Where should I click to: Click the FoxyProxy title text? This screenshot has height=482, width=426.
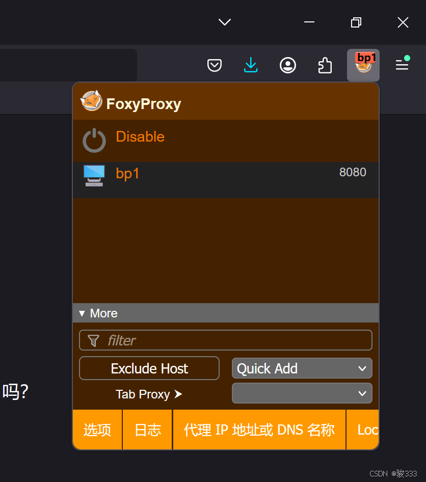point(144,104)
